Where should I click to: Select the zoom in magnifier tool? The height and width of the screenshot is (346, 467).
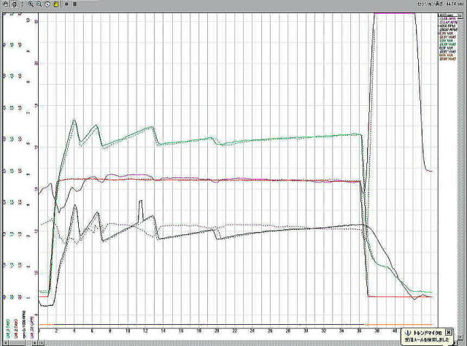tap(31, 4)
